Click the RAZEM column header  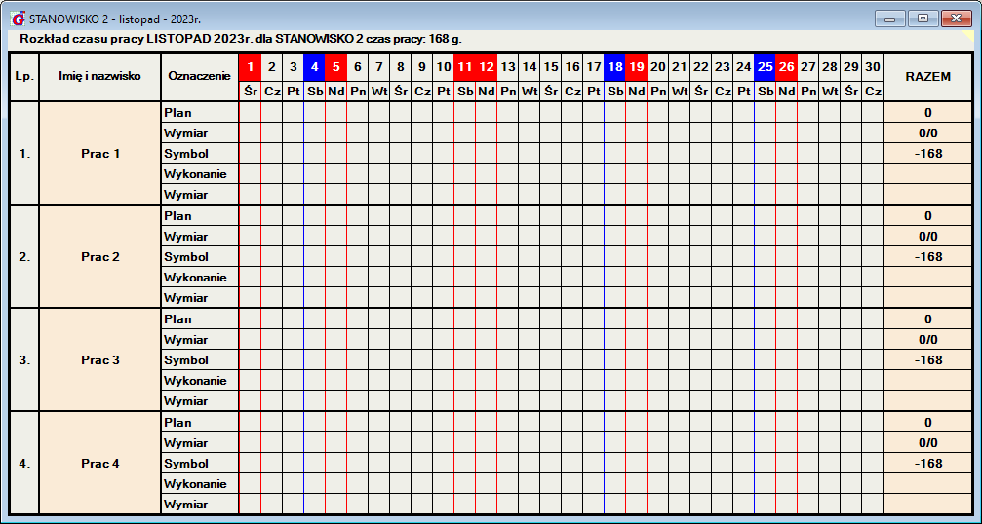tap(927, 77)
